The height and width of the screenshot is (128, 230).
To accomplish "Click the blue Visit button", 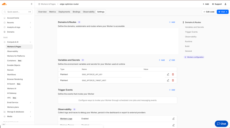I will tap(223, 12).
